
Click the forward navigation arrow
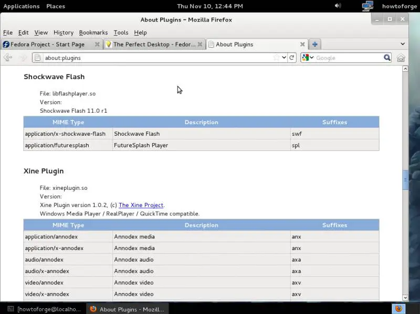23,58
